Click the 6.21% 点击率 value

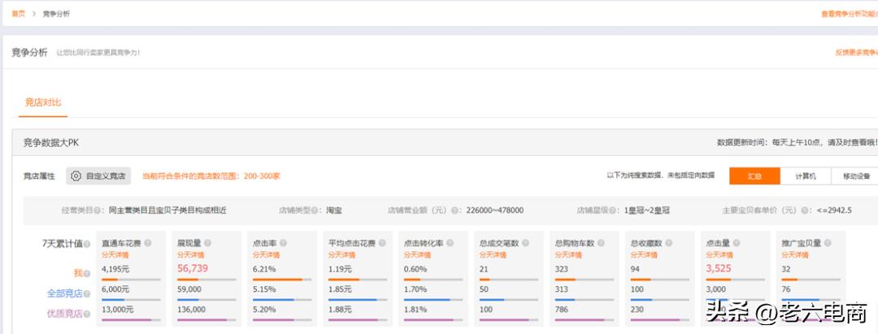tap(263, 269)
